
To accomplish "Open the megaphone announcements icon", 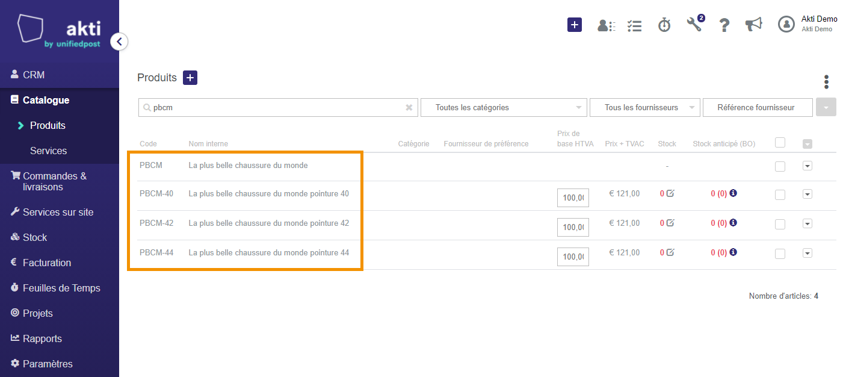I will pyautogui.click(x=753, y=25).
